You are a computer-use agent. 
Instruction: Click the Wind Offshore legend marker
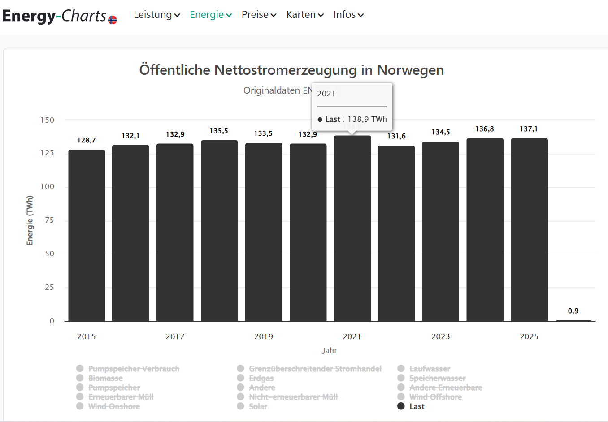click(x=401, y=396)
